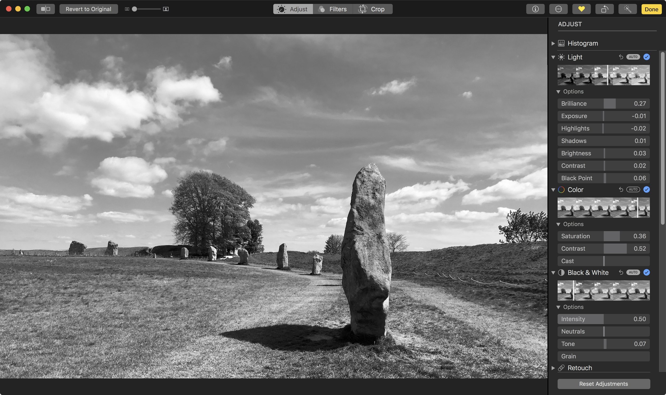The image size is (666, 395).
Task: Collapse the Light Options triangle
Action: click(x=558, y=92)
